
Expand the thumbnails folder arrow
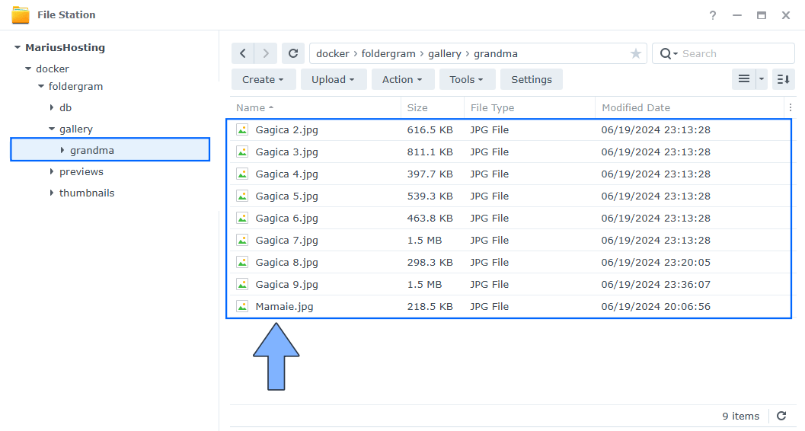(51, 193)
